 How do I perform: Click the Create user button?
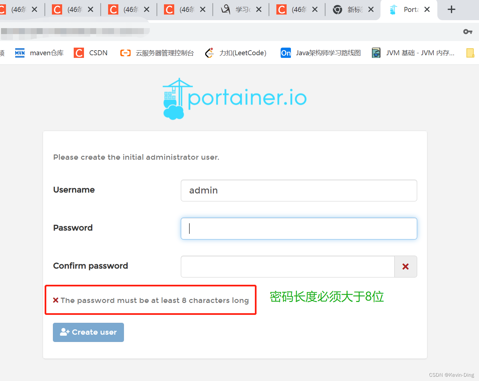coord(88,332)
